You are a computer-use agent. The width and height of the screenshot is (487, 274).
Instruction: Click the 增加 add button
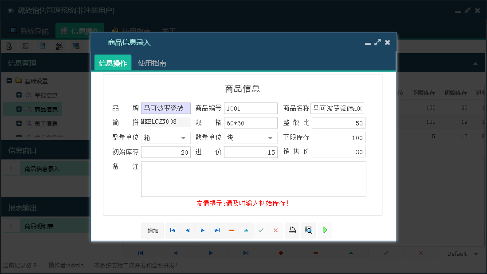[152, 230]
